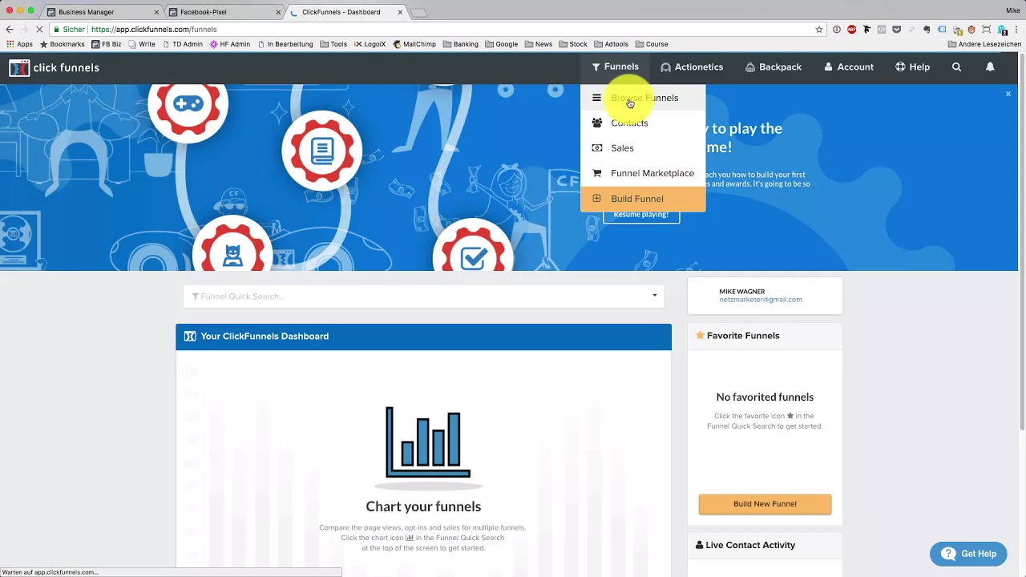The image size is (1026, 577).
Task: Open the notifications bell icon
Action: [990, 67]
